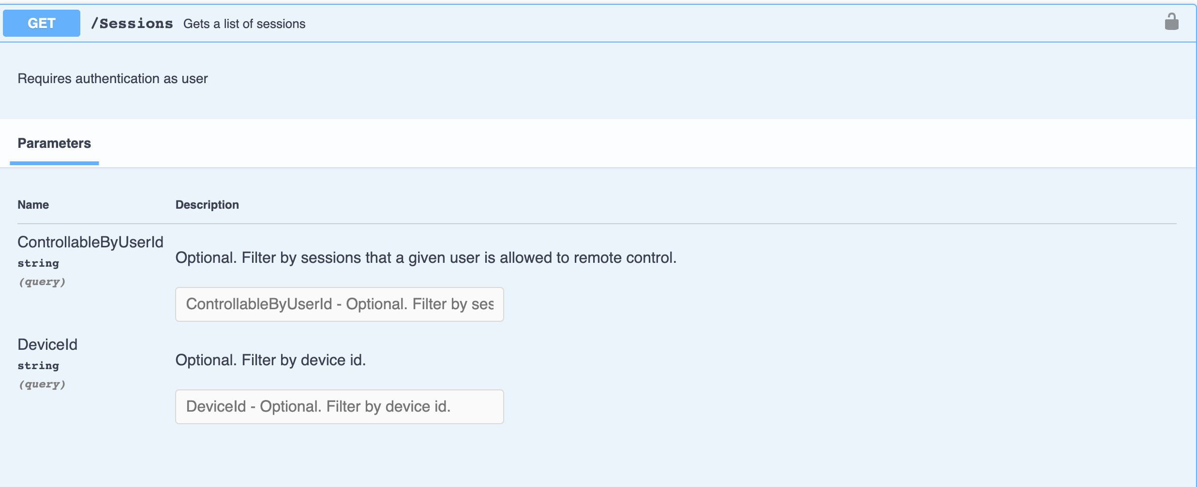Select the Parameters tab

54,143
